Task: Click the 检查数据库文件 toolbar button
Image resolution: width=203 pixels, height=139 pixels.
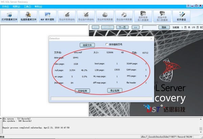Action: (28, 16)
